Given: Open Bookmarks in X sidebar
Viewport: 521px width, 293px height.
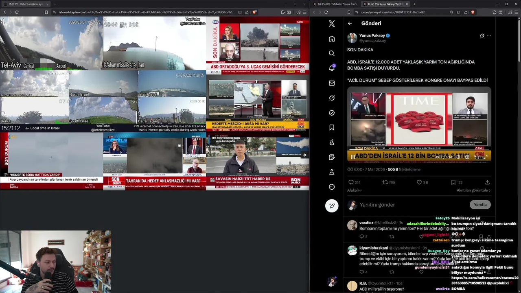Looking at the screenshot, I should point(332,127).
